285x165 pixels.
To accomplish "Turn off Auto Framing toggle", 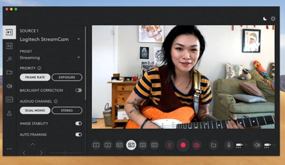I will [x=78, y=135].
